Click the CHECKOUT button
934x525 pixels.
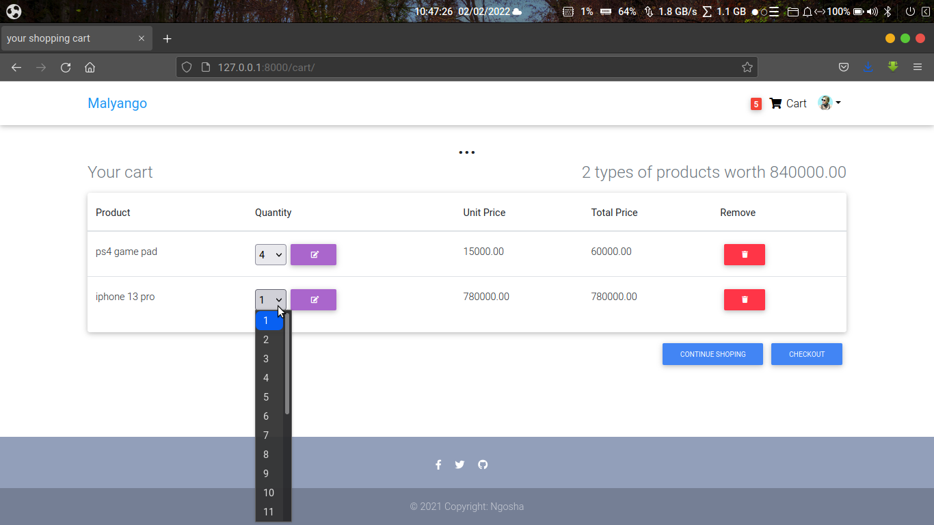click(x=806, y=354)
